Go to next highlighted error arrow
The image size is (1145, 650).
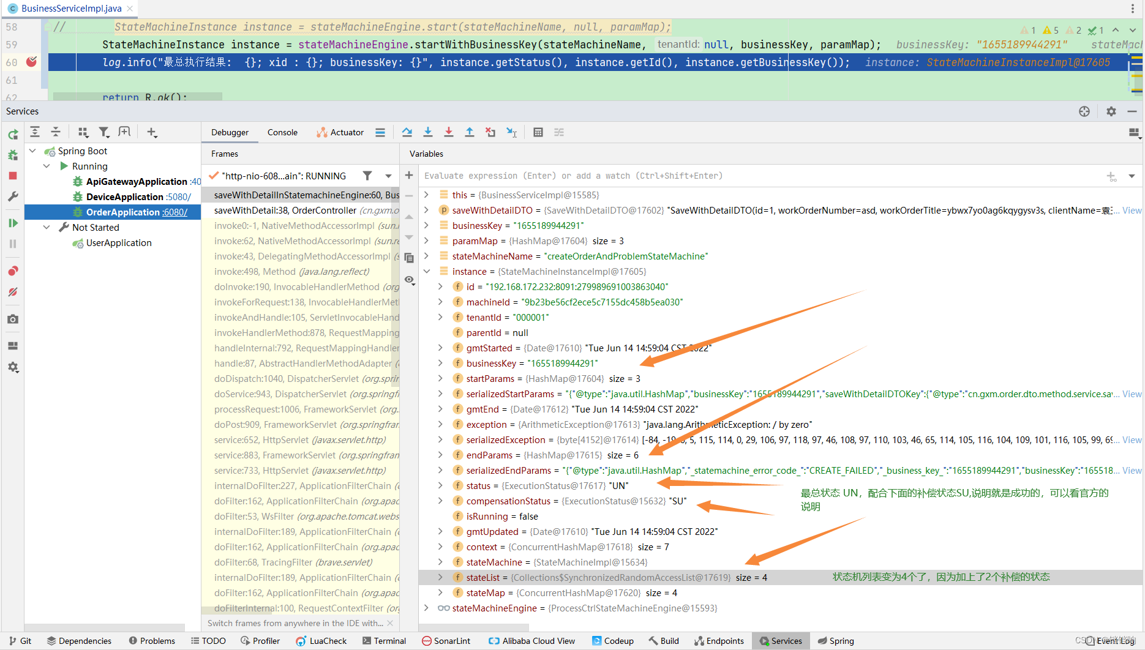click(x=1133, y=30)
